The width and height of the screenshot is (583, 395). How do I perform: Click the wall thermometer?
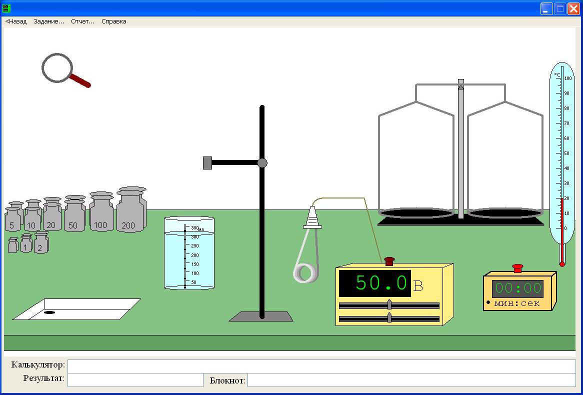(562, 165)
